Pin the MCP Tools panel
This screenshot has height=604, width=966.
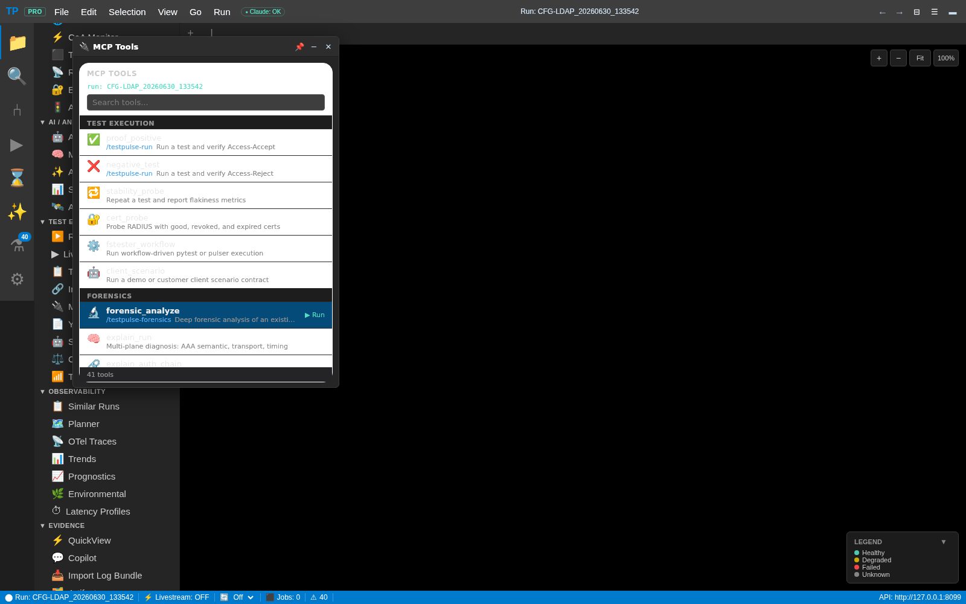[299, 47]
